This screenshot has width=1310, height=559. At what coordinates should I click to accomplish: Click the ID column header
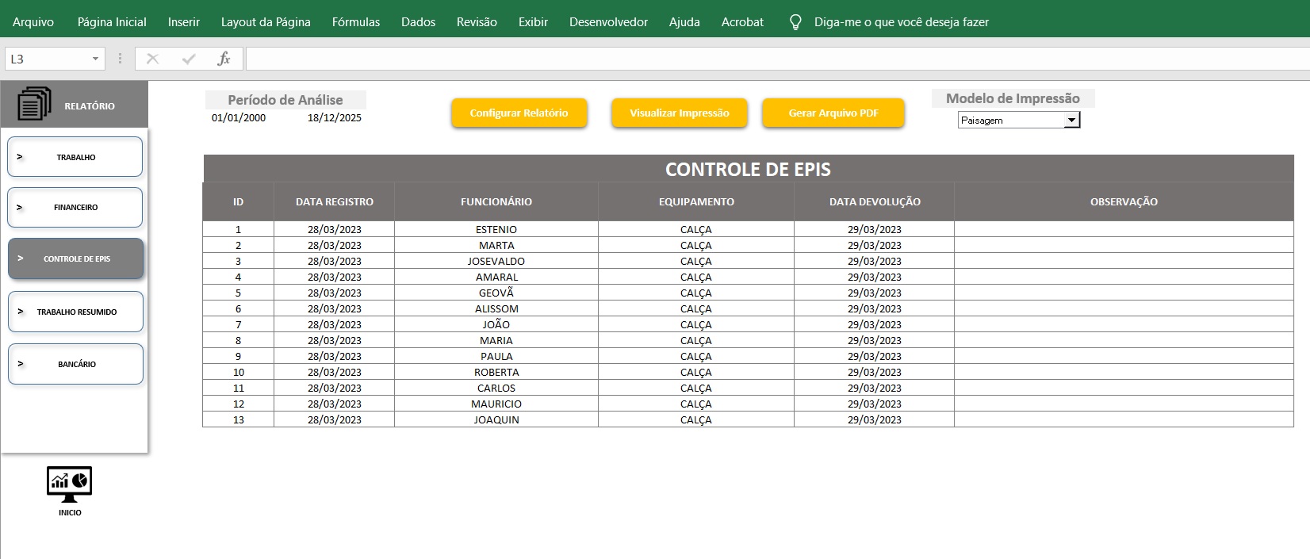(238, 202)
